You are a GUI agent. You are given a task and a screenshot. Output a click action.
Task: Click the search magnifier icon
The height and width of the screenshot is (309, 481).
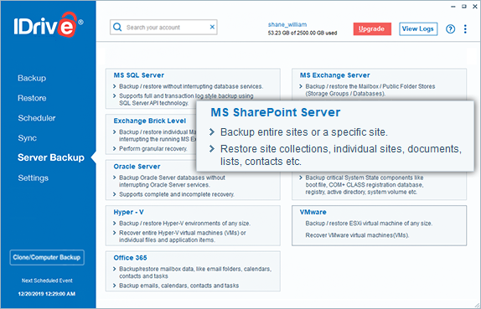[117, 27]
